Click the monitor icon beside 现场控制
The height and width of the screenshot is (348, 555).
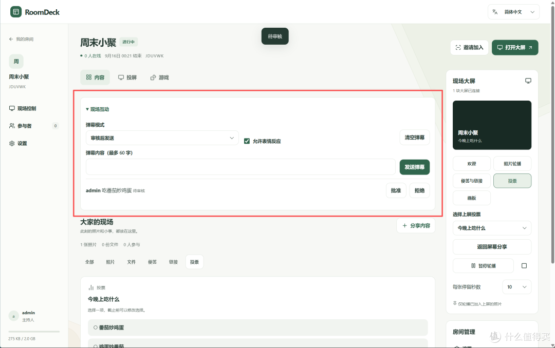pyautogui.click(x=12, y=108)
